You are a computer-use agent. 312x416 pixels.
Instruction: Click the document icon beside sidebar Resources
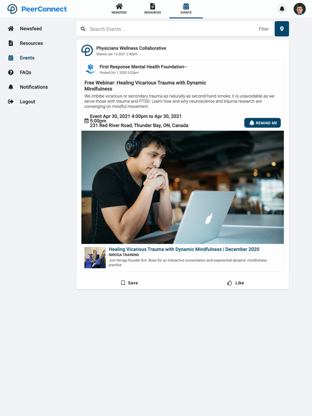pos(11,43)
